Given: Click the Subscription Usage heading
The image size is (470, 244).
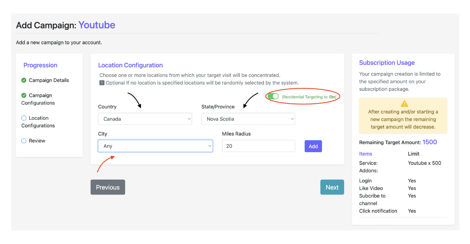Looking at the screenshot, I should (387, 63).
